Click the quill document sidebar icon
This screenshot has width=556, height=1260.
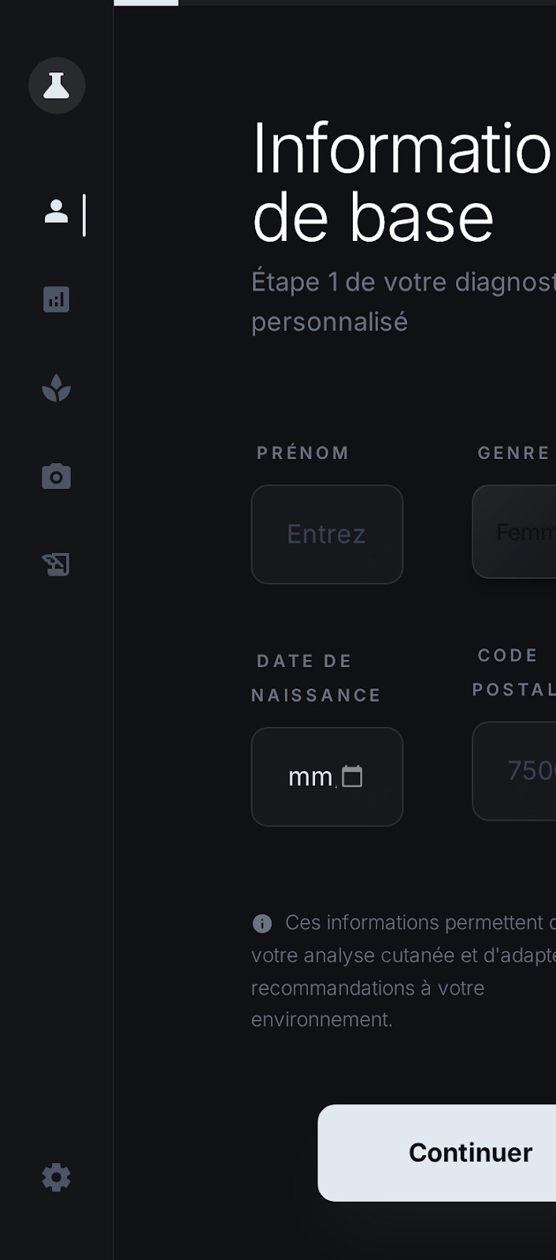click(x=57, y=564)
